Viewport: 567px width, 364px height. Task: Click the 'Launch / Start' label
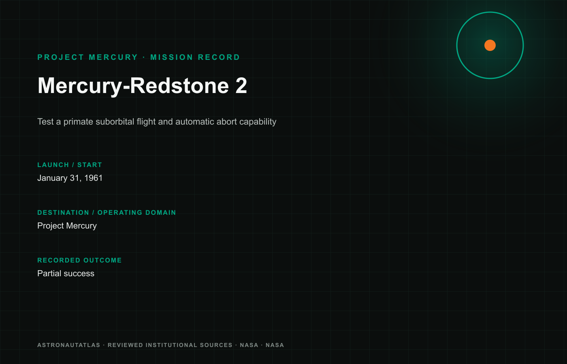(x=70, y=165)
